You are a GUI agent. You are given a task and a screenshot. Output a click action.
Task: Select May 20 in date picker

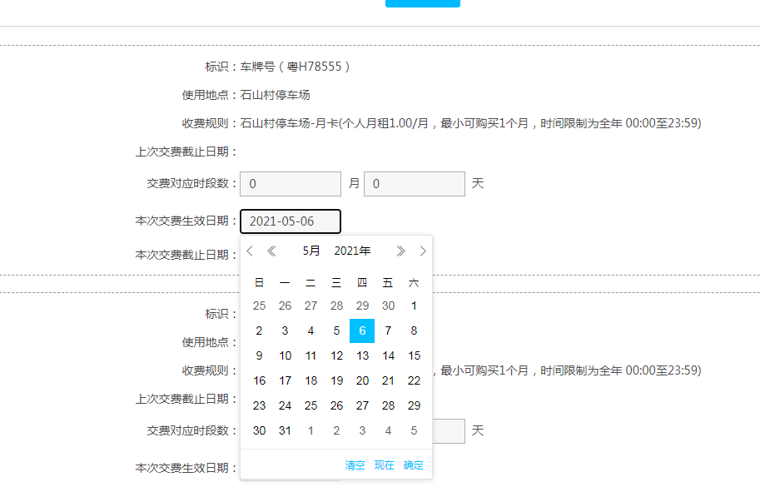(x=362, y=380)
